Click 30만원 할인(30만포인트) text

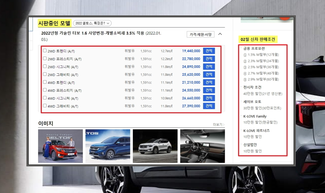point(262,108)
